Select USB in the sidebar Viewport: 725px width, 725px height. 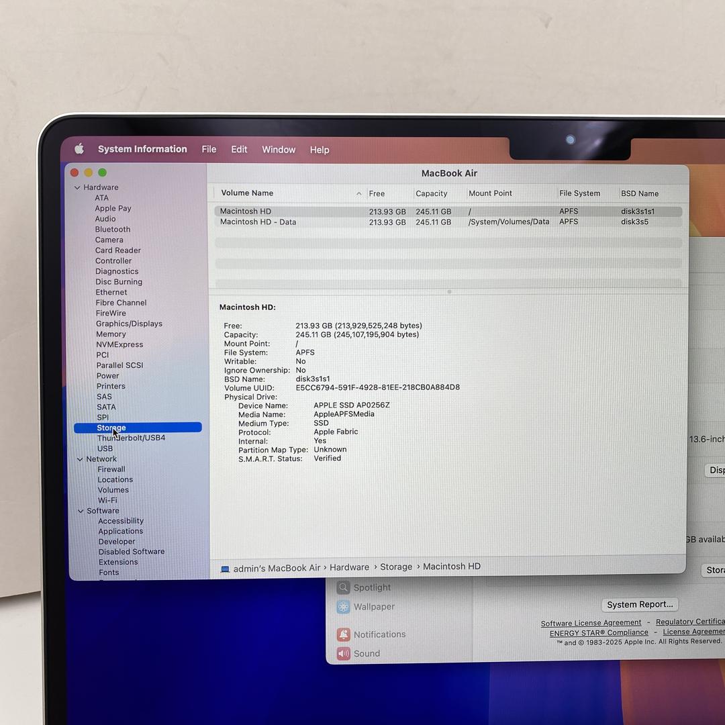pyautogui.click(x=105, y=448)
